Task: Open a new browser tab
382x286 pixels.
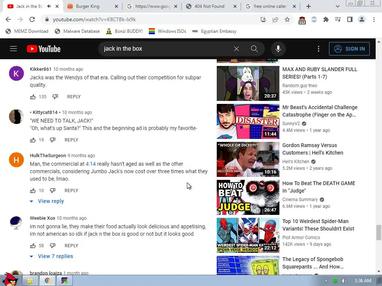Action: [x=309, y=6]
